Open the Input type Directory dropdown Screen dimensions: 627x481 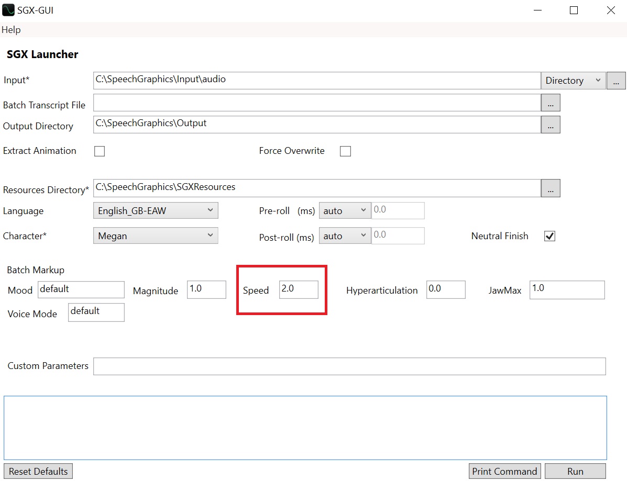tap(573, 81)
